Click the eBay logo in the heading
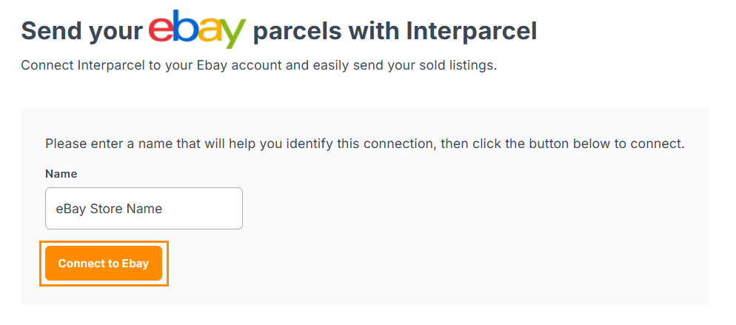This screenshot has height=325, width=736. (x=196, y=29)
